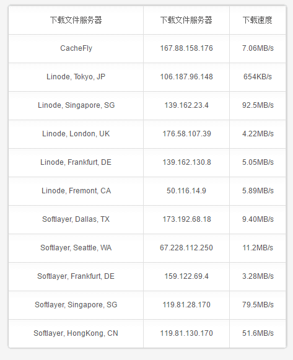Click Softlayer, Frankfurt, DE server name
The image size is (293, 360).
76,276
